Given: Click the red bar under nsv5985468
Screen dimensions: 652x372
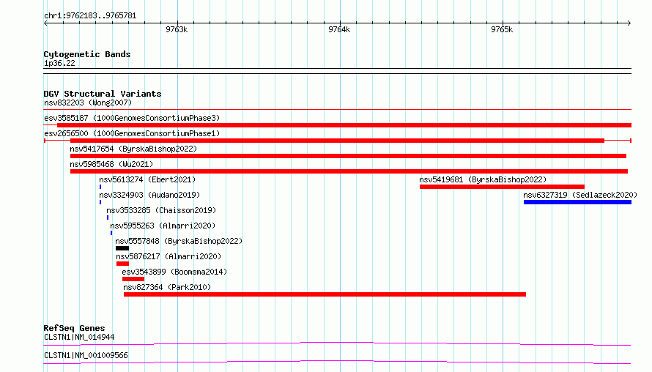Looking at the screenshot, I should (x=349, y=171).
